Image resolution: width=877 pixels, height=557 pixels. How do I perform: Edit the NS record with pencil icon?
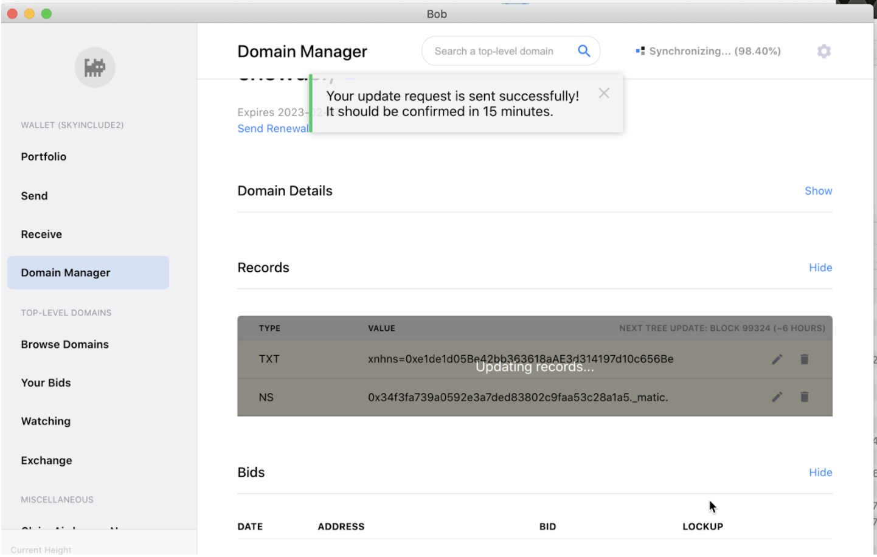(777, 397)
